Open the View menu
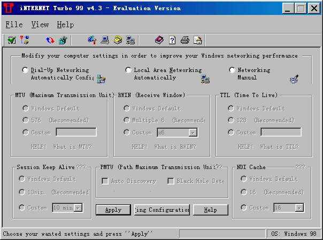The height and width of the screenshot is (240, 323). coord(40,25)
